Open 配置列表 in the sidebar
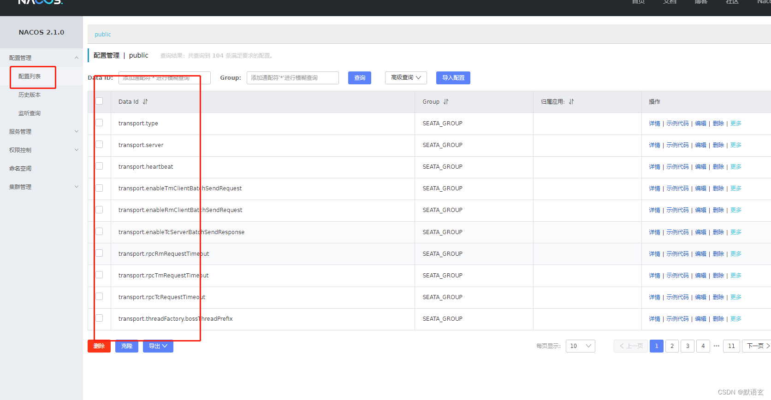This screenshot has height=400, width=771. (30, 76)
